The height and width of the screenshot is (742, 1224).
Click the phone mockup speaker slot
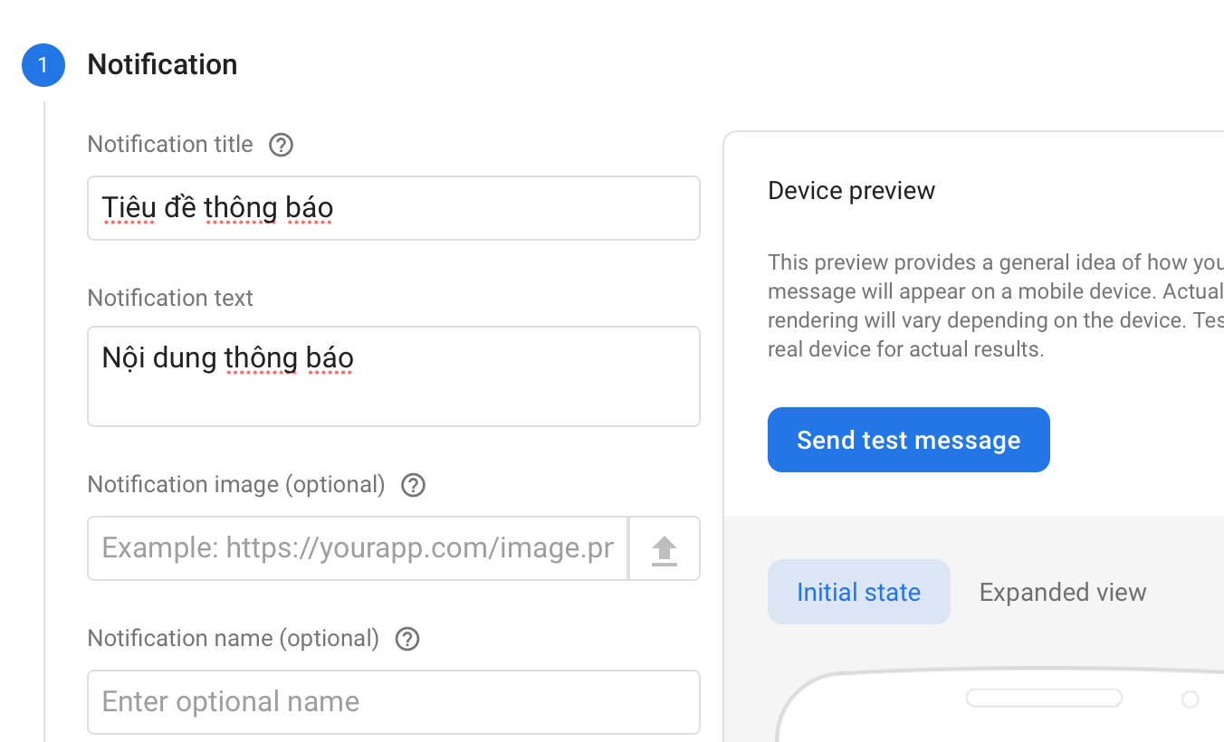point(1044,698)
